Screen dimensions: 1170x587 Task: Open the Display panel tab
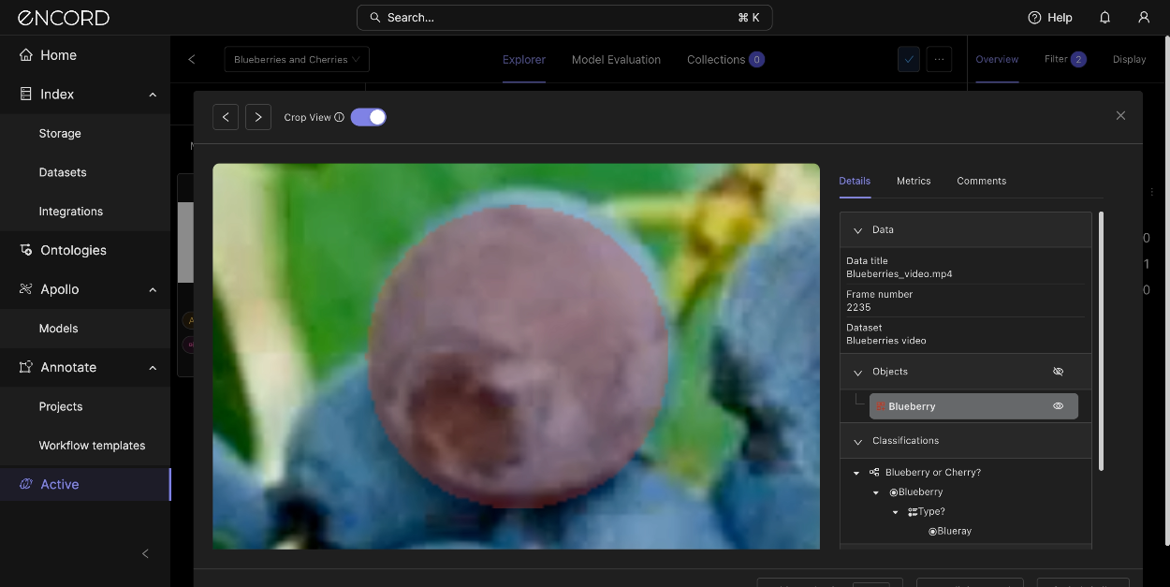coord(1129,60)
